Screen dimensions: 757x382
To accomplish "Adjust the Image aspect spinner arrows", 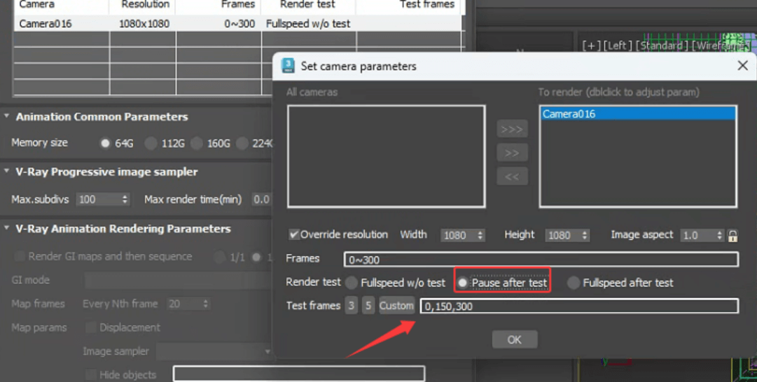I will coord(719,235).
